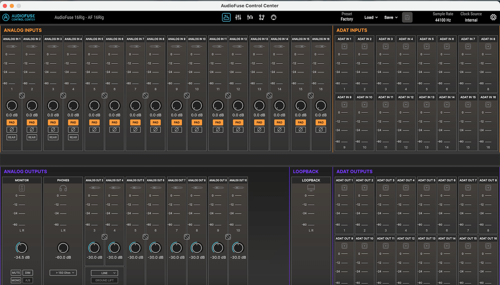Toggle MUTE on the monitor output
500x285 pixels.
(16, 273)
